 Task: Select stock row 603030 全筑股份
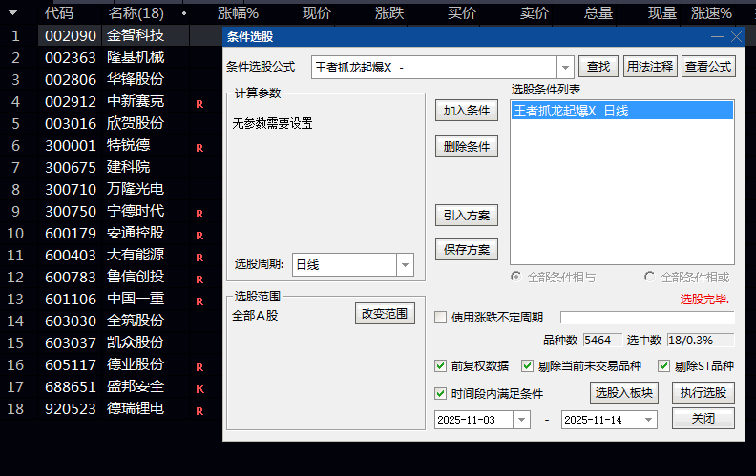point(111,321)
